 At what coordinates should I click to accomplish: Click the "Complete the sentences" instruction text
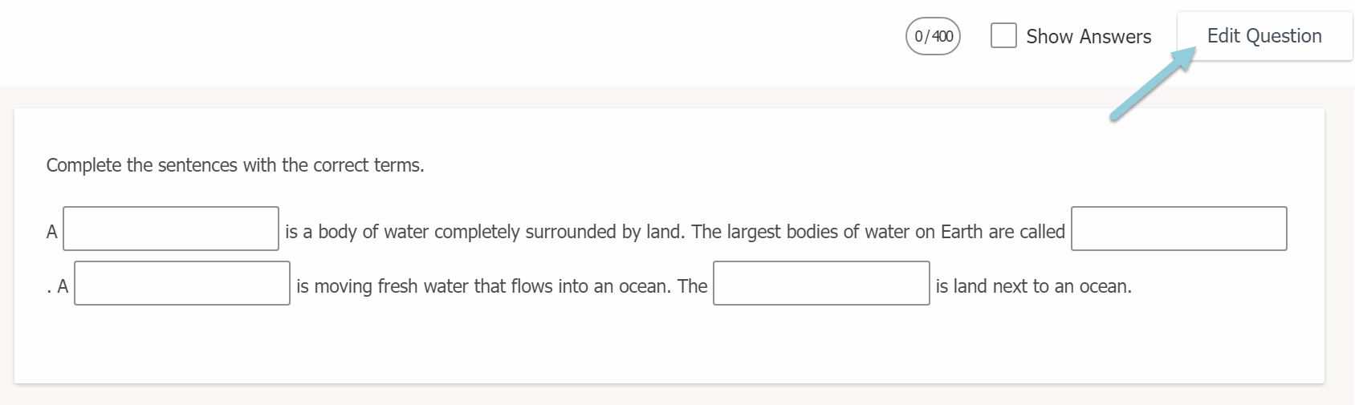click(x=234, y=165)
